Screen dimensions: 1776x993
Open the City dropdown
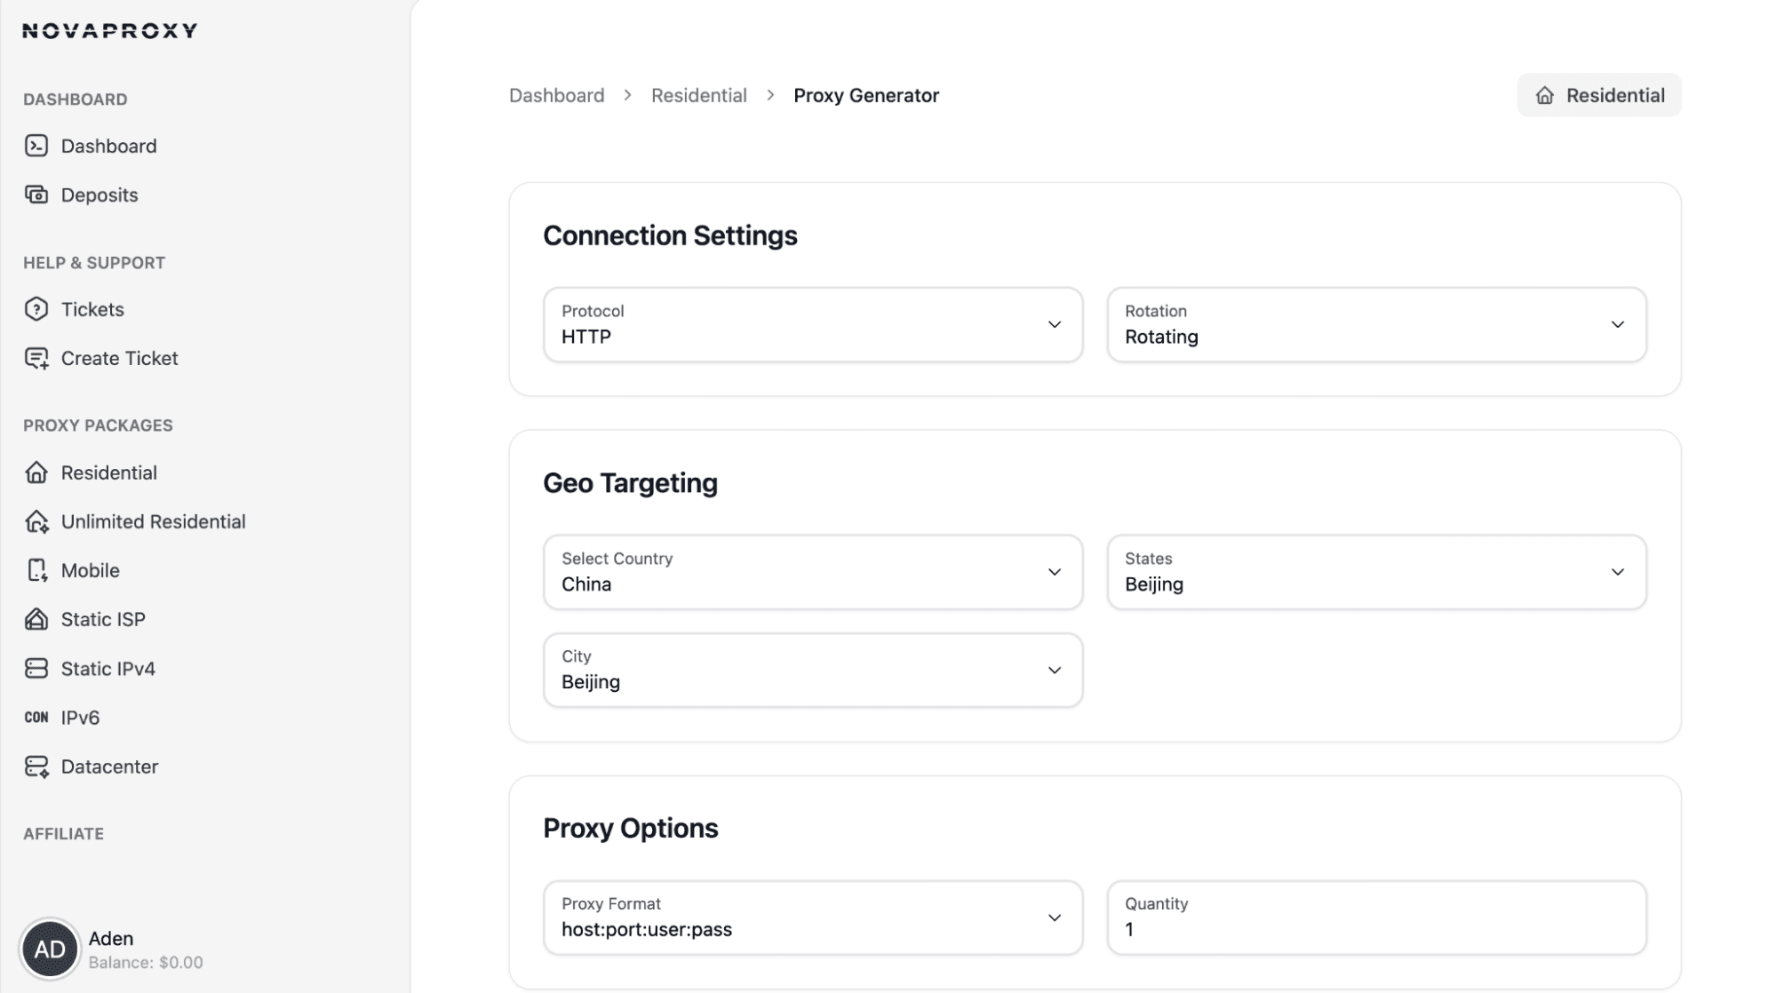tap(812, 670)
